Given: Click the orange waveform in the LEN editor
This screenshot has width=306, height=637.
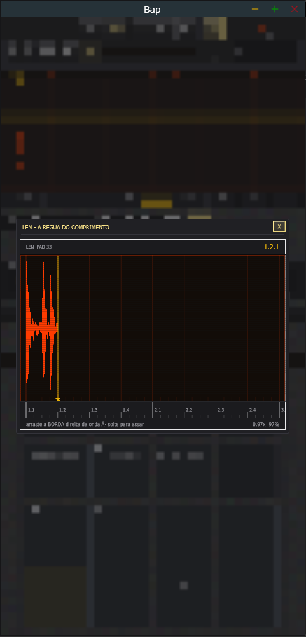Looking at the screenshot, I should (x=42, y=328).
